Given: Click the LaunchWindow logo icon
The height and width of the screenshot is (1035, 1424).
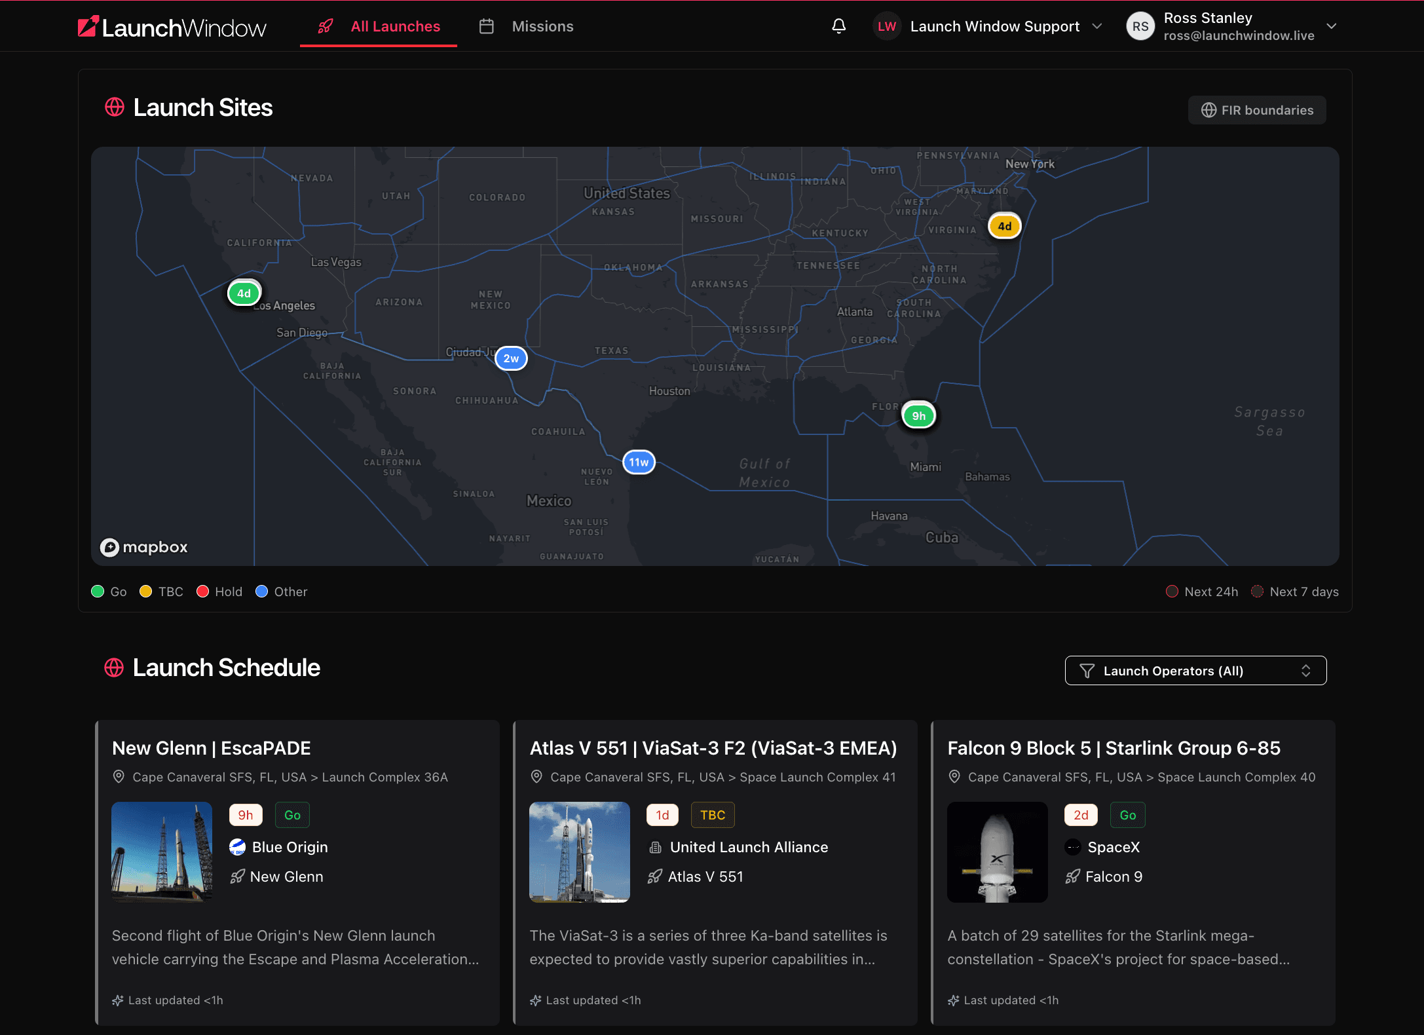Looking at the screenshot, I should point(89,26).
